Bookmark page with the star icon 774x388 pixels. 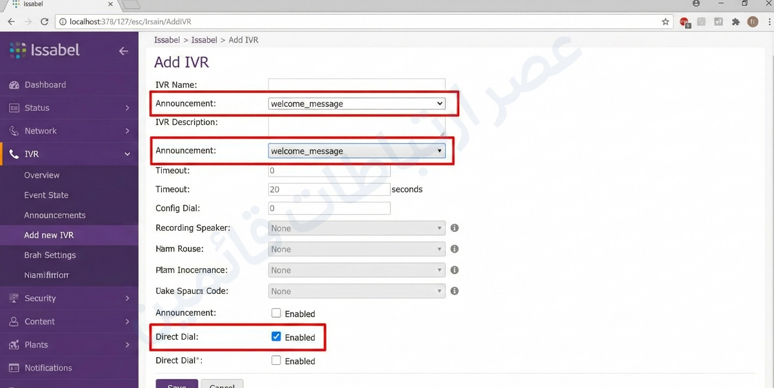666,21
